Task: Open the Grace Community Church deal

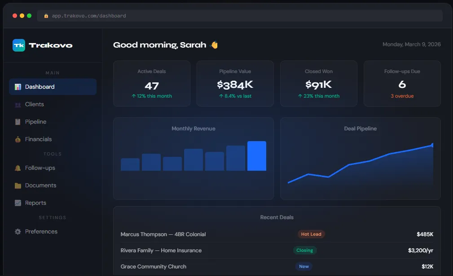Action: (277, 267)
